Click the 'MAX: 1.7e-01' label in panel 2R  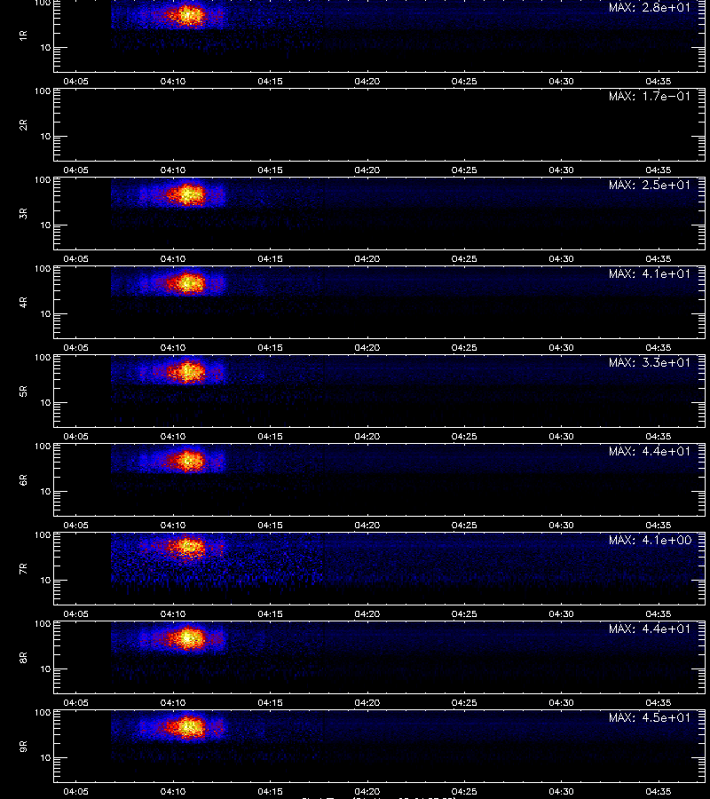click(650, 96)
